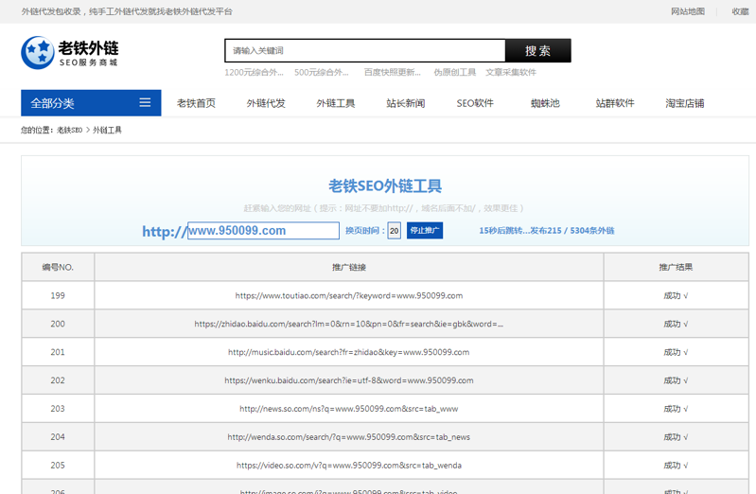Viewport: 756px width, 494px height.
Task: Focus the URL field containing www.950099.com
Action: pyautogui.click(x=263, y=231)
